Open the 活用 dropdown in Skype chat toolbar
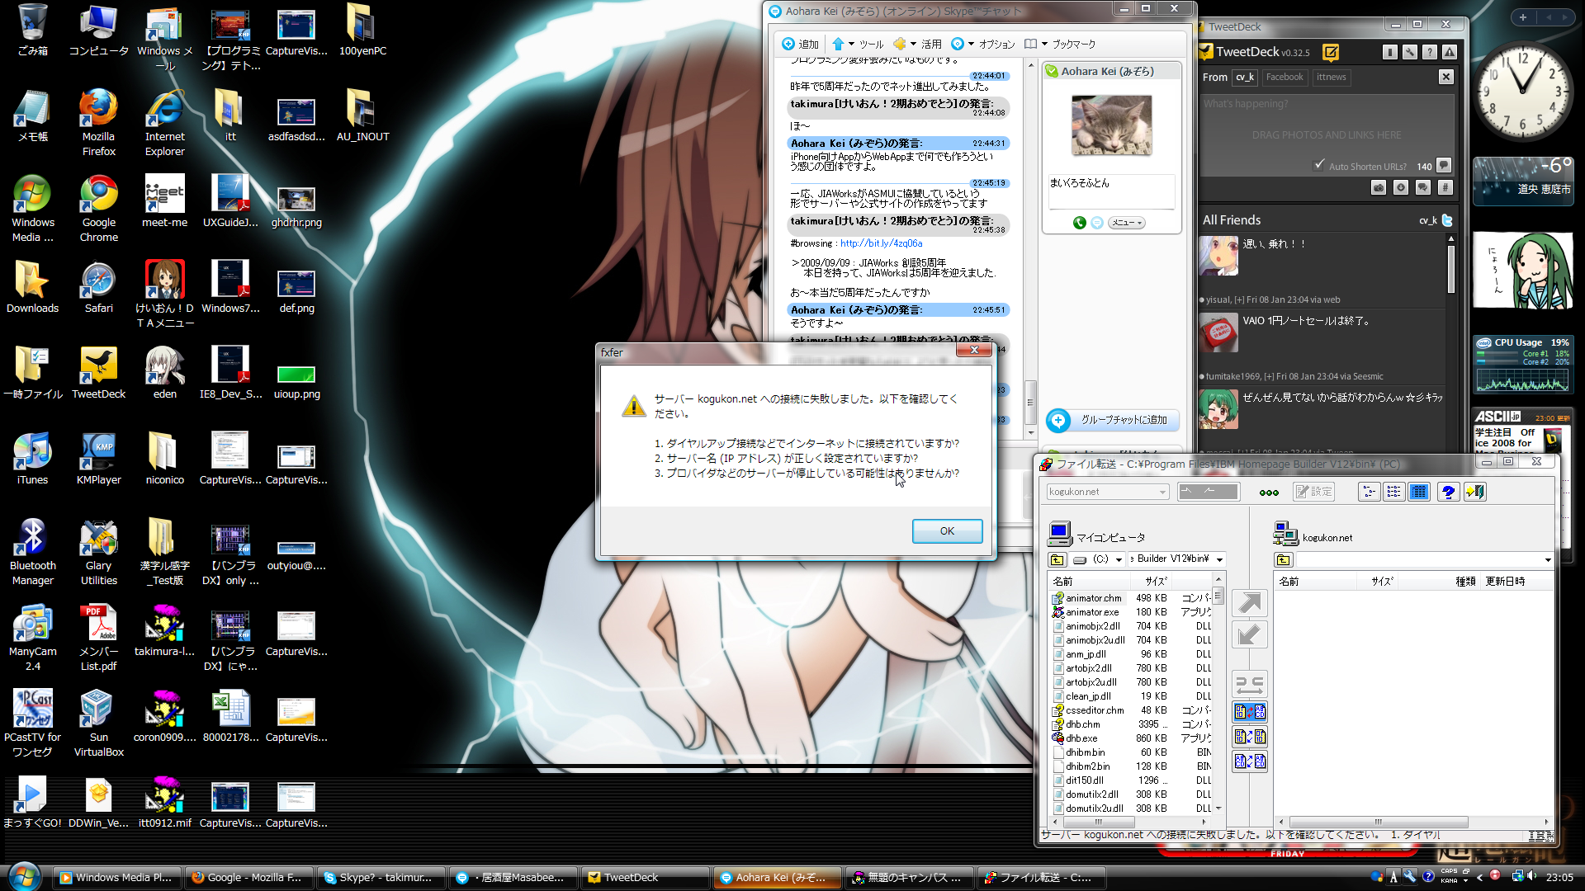This screenshot has width=1585, height=891. coord(918,44)
